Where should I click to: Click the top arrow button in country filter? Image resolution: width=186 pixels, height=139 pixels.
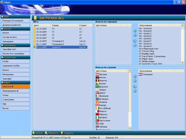point(135,76)
